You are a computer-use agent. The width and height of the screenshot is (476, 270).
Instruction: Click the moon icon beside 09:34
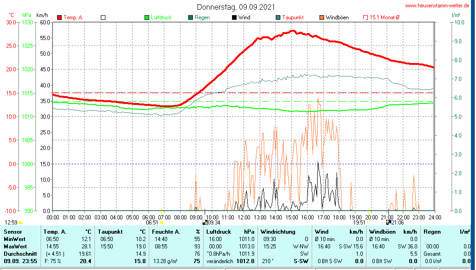(205, 223)
